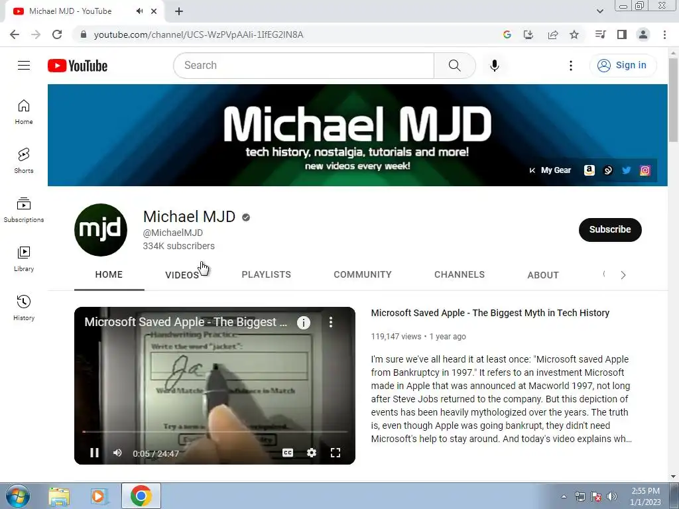The width and height of the screenshot is (679, 509).
Task: Click the system volume tray icon
Action: (x=612, y=497)
